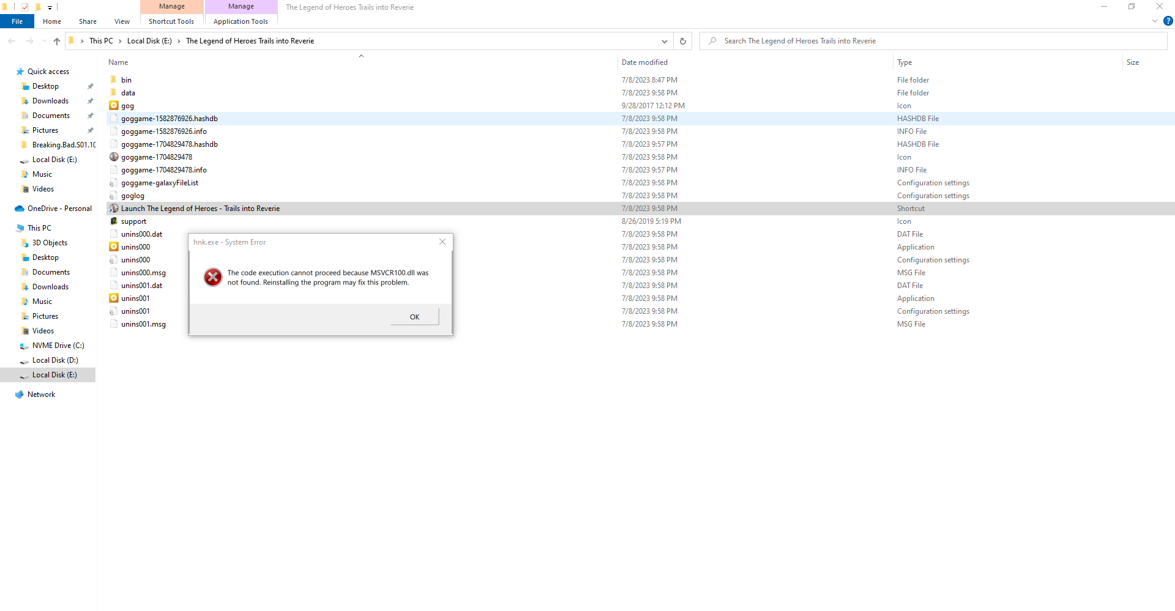Open the recent locations dropdown arrow
This screenshot has height=611, width=1175.
pyautogui.click(x=44, y=41)
